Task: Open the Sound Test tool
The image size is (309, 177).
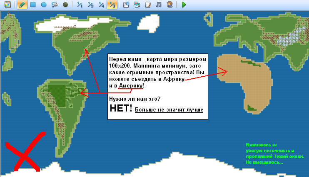Action: (159, 5)
